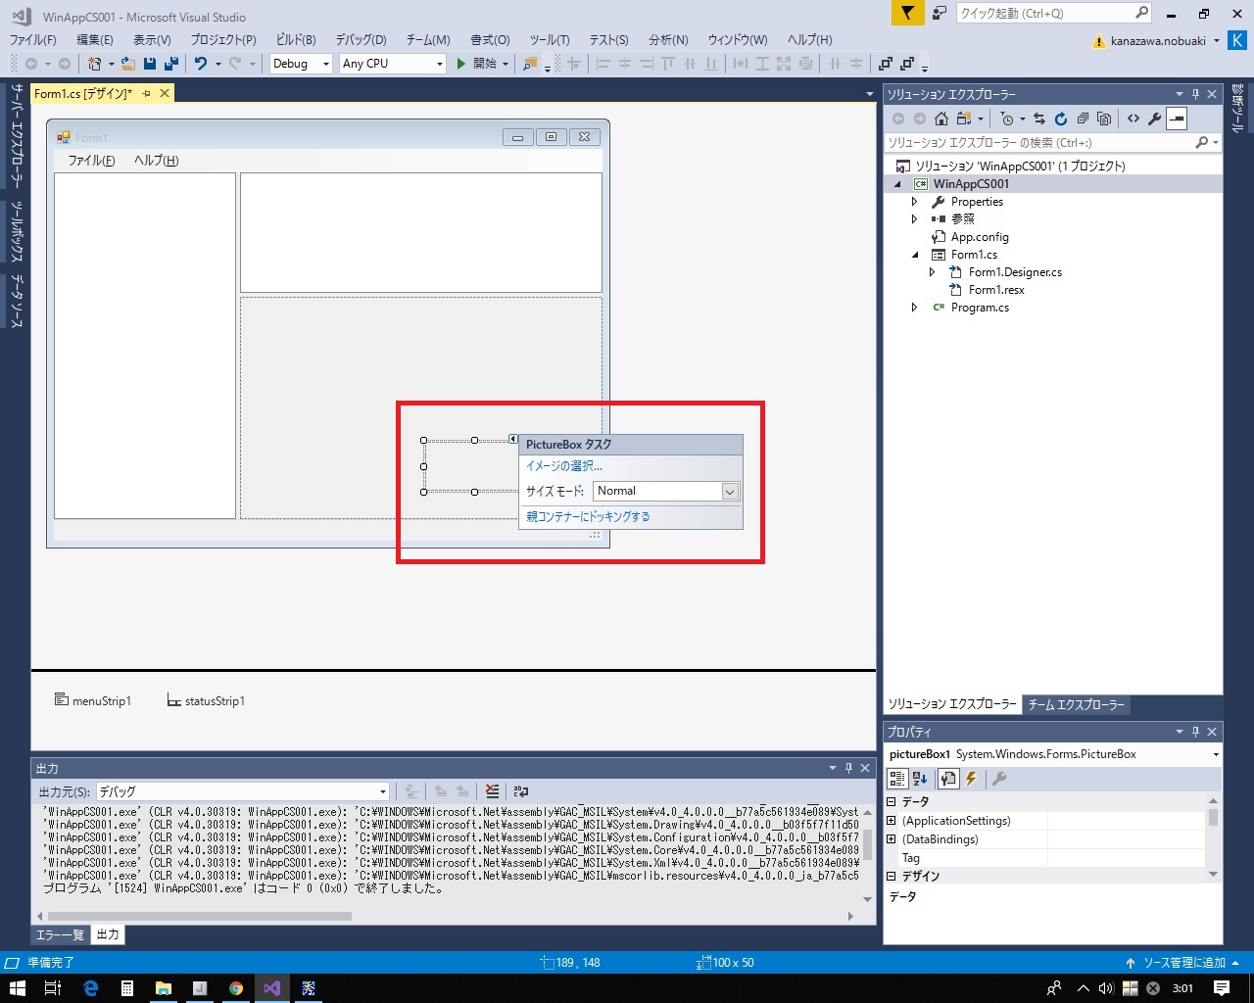The height and width of the screenshot is (1003, 1254).
Task: Show Events lightning bolt in Properties
Action: [x=971, y=779]
